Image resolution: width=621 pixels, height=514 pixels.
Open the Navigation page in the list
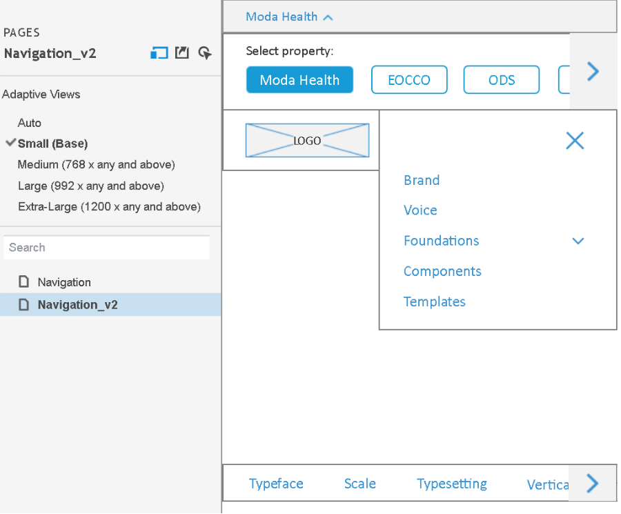point(64,282)
